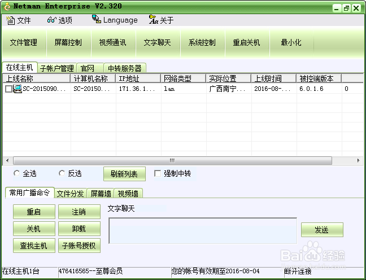Click the expiry text 您的帐号有效期至2016-08-04
This screenshot has height=280, width=366.
pos(216,271)
